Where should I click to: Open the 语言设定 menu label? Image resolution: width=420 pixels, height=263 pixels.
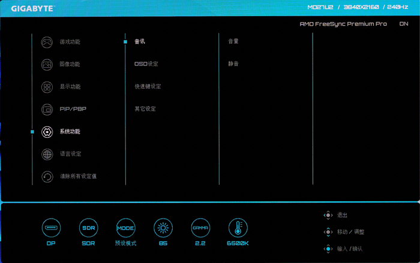pos(70,154)
